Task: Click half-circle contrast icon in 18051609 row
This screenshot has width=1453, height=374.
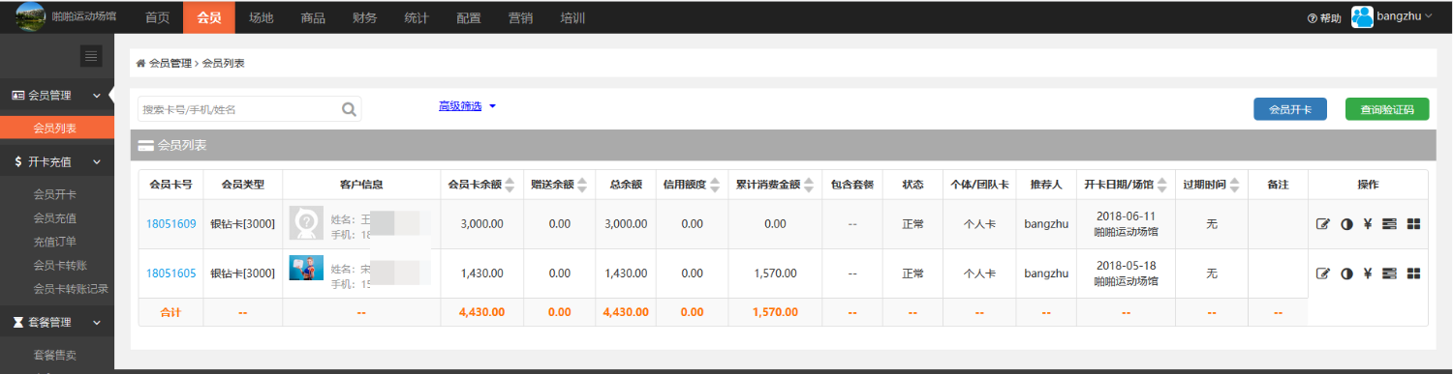Action: tap(1346, 224)
